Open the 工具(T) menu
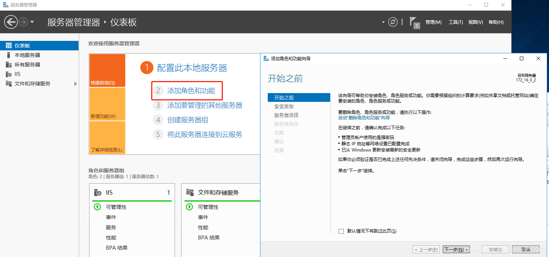The height and width of the screenshot is (257, 549). tap(456, 22)
